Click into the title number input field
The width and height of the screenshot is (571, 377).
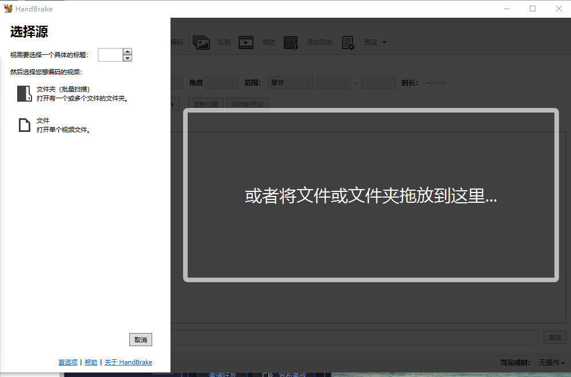click(x=110, y=55)
